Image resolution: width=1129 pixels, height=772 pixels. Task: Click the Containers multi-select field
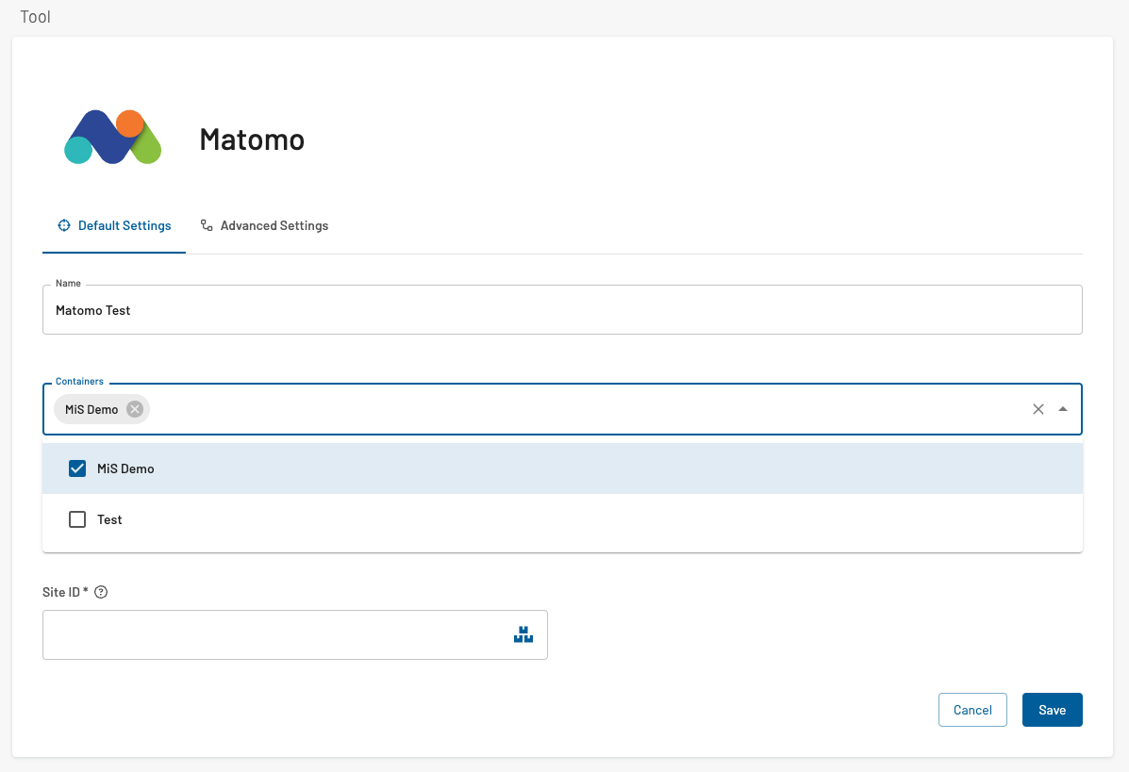click(x=562, y=409)
